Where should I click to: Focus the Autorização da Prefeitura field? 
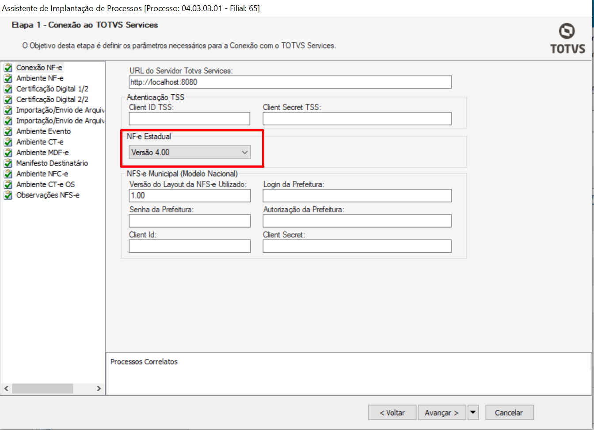point(357,221)
